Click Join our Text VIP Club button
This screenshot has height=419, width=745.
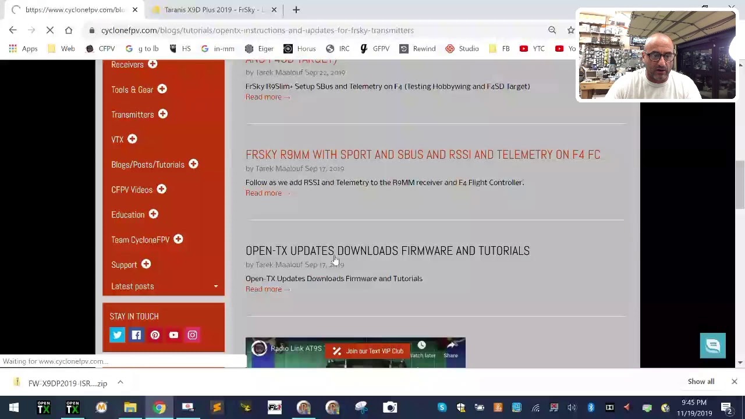[368, 351]
